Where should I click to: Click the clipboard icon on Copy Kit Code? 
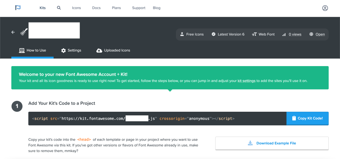pyautogui.click(x=294, y=118)
